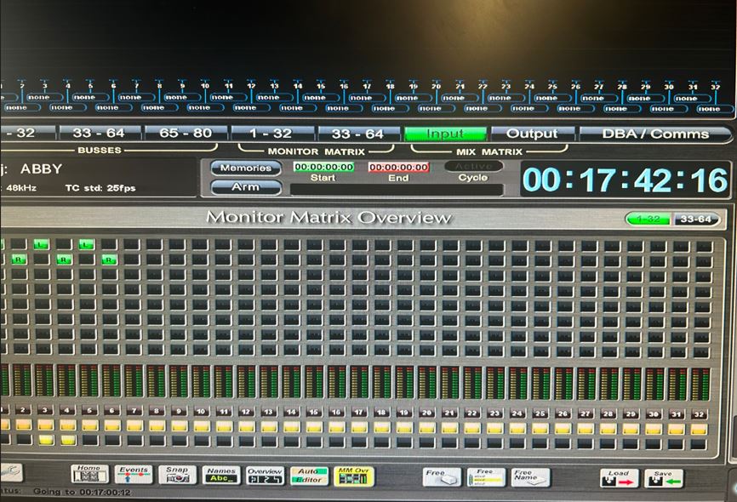Click the green Start timecode field
Viewport: 737px width, 502px height.
click(323, 167)
